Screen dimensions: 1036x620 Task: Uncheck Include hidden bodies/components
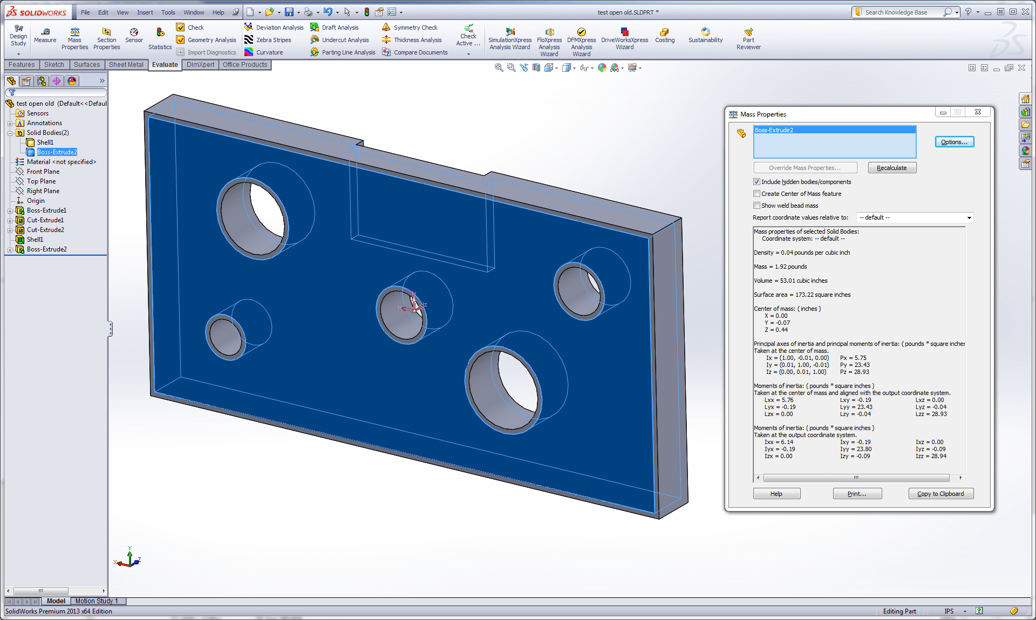(756, 182)
